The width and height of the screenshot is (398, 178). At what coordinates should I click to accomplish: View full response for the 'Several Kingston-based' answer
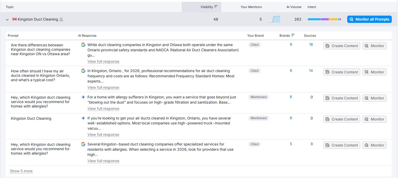click(103, 161)
